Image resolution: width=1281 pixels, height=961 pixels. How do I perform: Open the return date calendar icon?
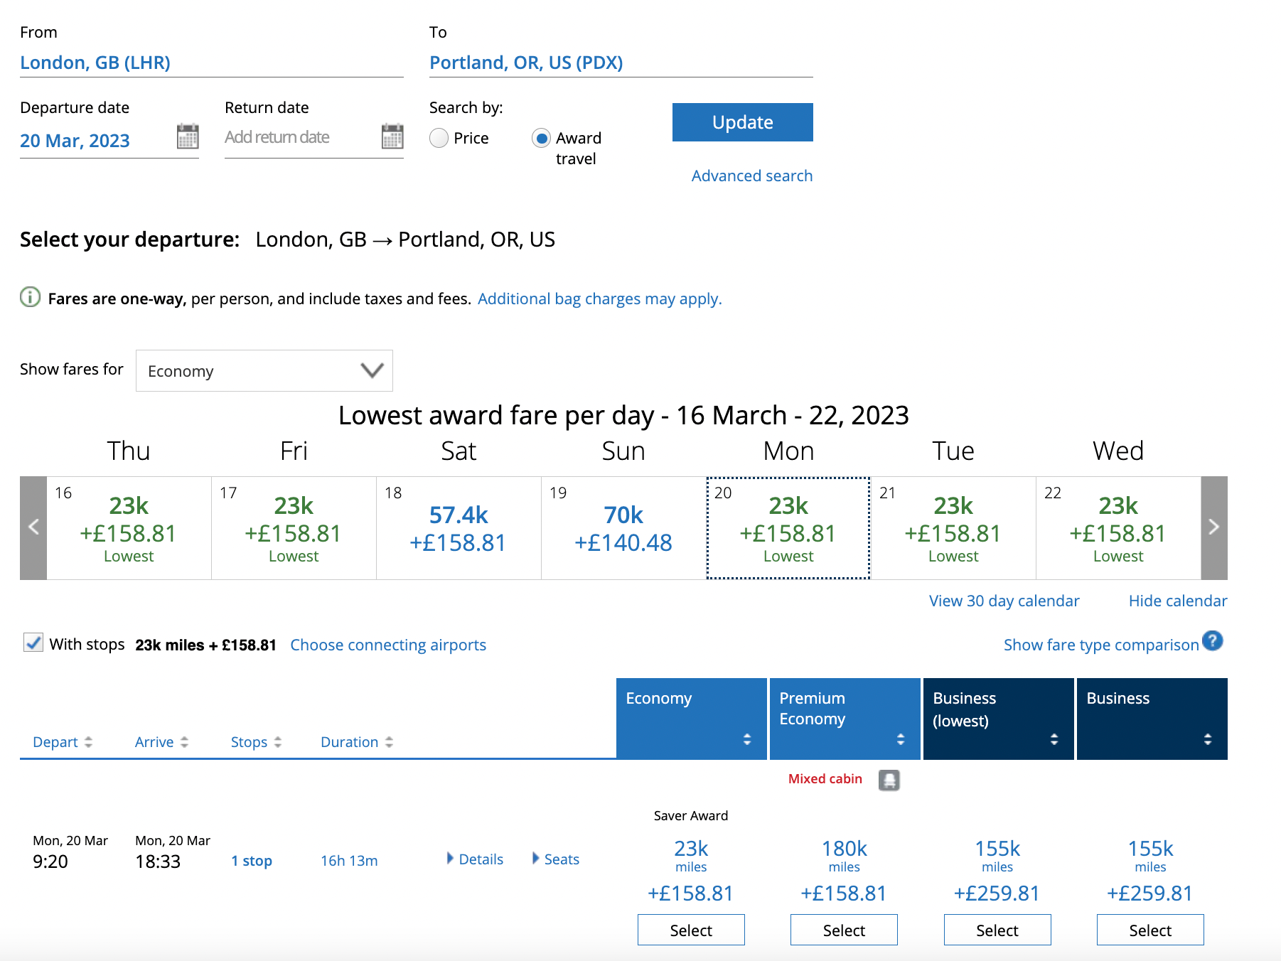(x=392, y=136)
